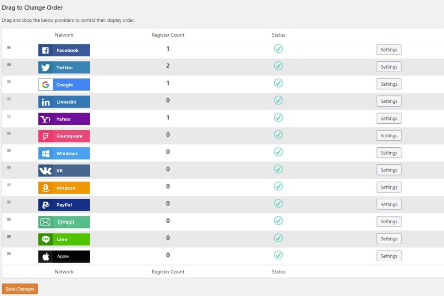Grab the drag handle for Facebook row
This screenshot has width=444, height=296.
point(9,47)
